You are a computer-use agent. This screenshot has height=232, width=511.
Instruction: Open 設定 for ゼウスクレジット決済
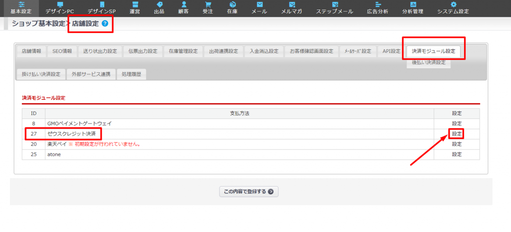[457, 133]
